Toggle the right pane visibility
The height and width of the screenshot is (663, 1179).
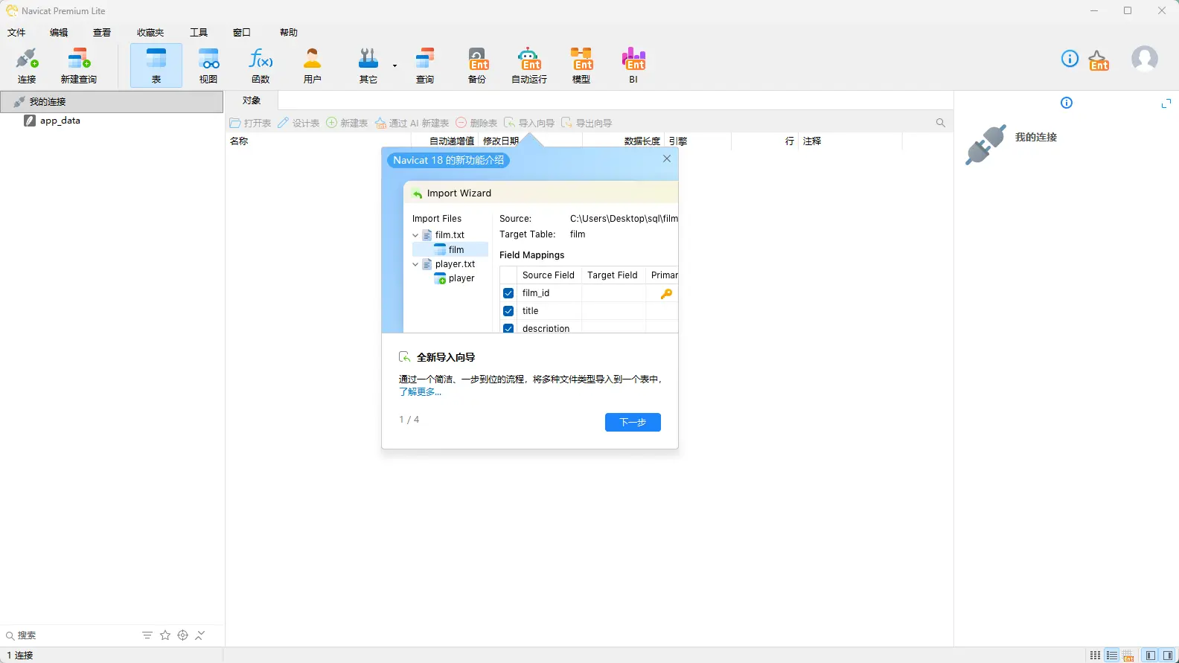click(1168, 656)
